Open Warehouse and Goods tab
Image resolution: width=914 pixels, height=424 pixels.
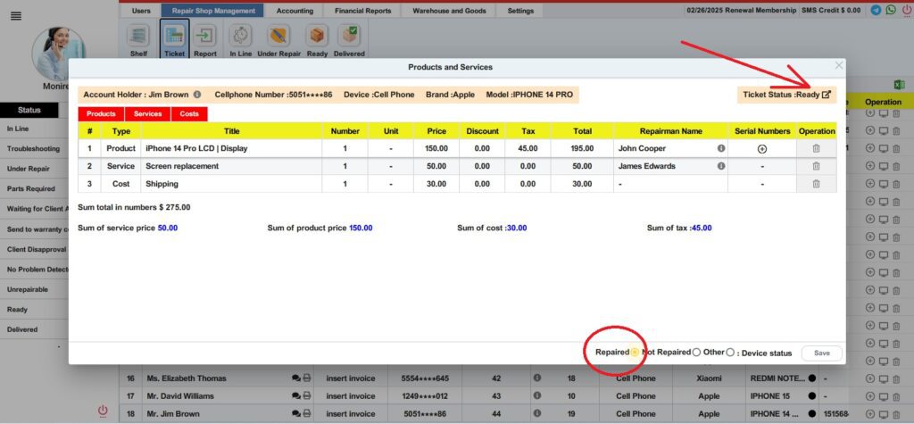click(449, 11)
